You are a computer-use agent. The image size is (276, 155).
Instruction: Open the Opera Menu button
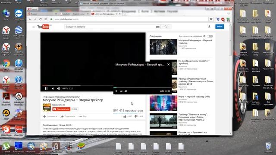click(33, 9)
